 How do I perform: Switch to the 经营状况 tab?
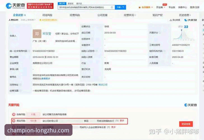point(130,15)
